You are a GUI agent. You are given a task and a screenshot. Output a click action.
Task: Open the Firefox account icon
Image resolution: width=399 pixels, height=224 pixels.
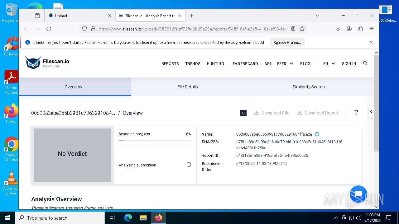(349, 29)
